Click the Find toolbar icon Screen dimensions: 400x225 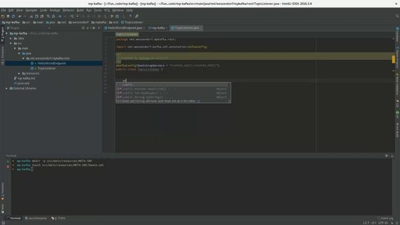click(x=48, y=16)
